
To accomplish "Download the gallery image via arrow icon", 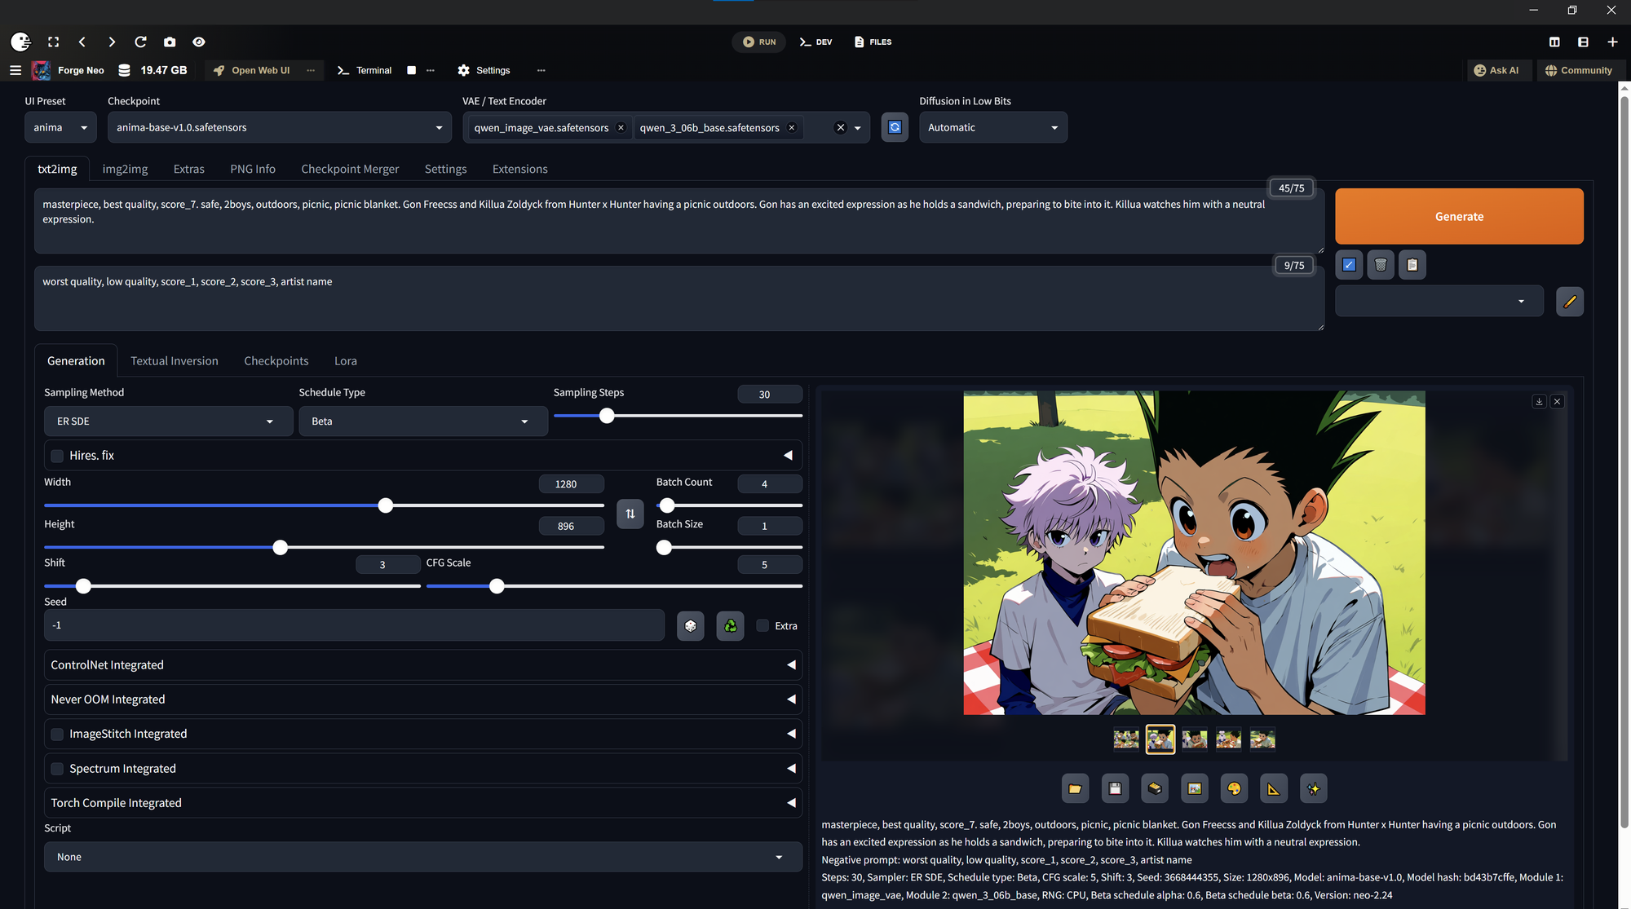I will coord(1539,401).
